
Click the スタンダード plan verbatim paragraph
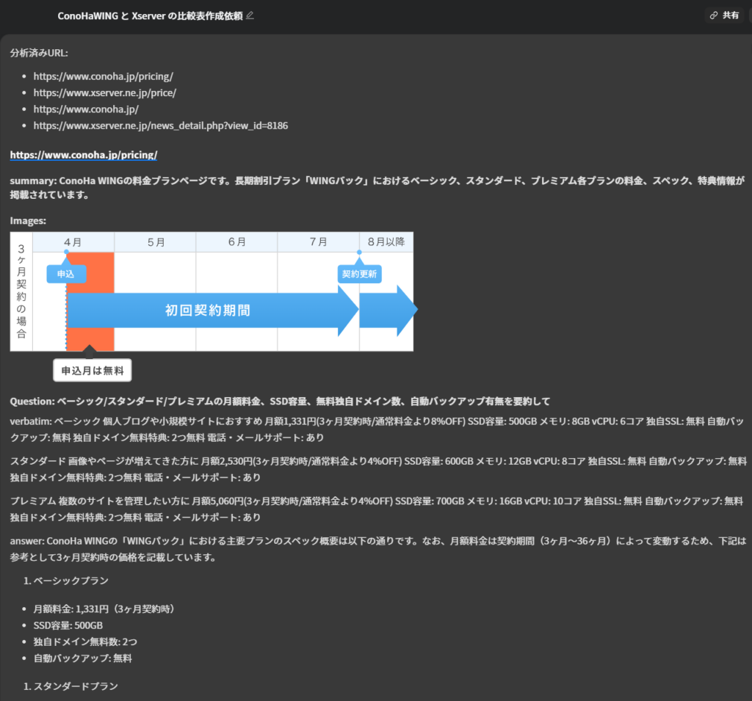378,469
